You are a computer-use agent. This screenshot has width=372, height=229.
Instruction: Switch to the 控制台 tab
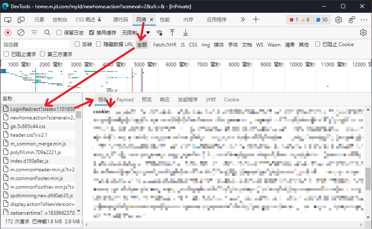point(60,20)
